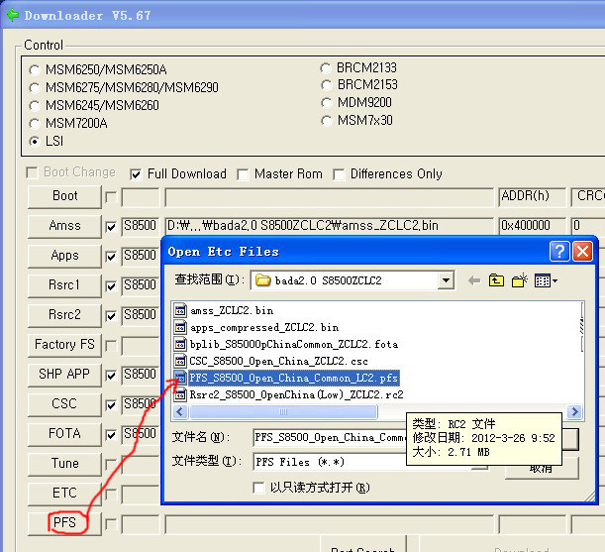Screen dimensions: 605x552
Task: Go back using the dialog's back arrow icon
Action: tap(474, 280)
